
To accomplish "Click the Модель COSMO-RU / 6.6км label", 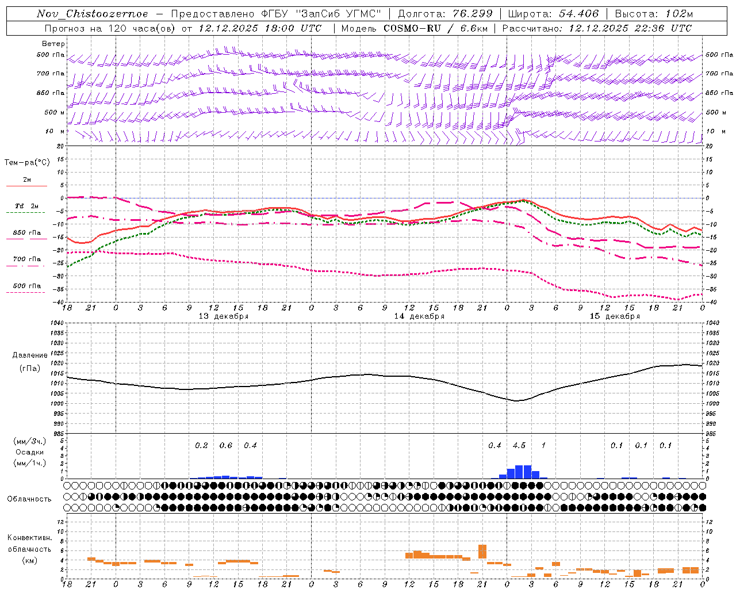I will pyautogui.click(x=413, y=28).
